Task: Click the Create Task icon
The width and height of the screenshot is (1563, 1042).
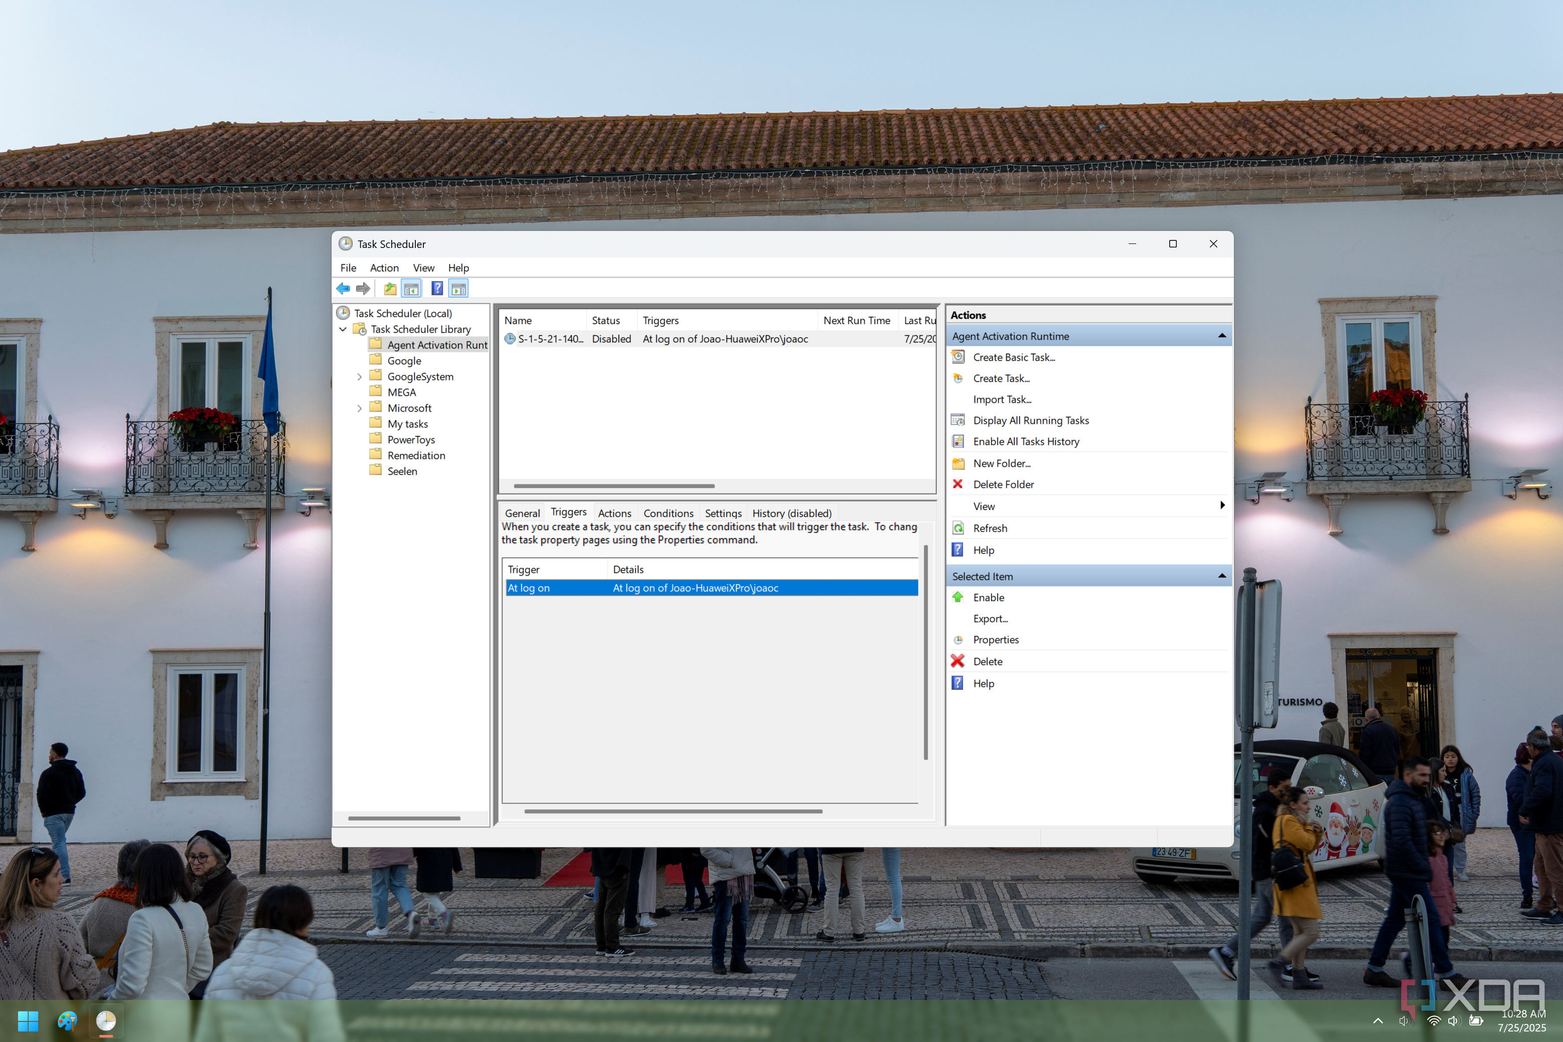Action: [x=958, y=378]
